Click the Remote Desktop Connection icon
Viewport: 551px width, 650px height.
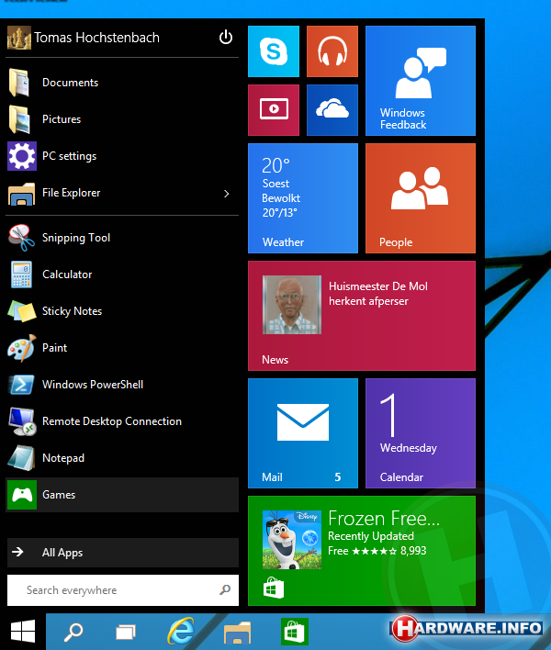tap(22, 421)
